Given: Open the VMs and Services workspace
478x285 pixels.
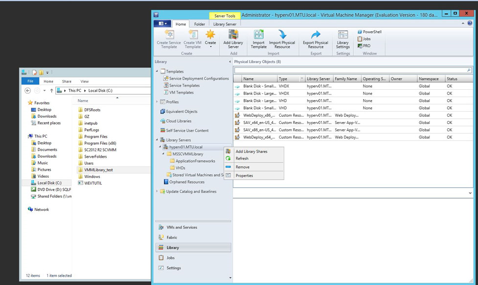Looking at the screenshot, I should [182, 227].
